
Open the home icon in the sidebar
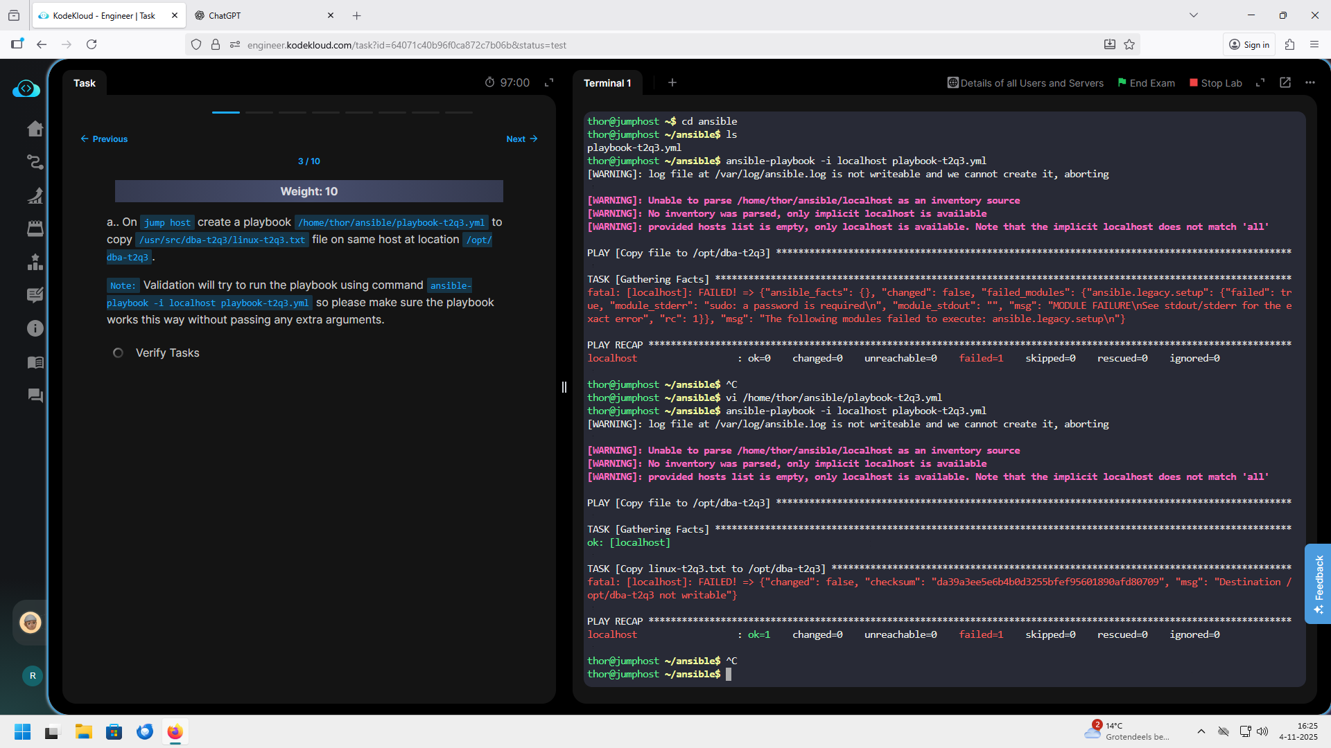pyautogui.click(x=35, y=129)
